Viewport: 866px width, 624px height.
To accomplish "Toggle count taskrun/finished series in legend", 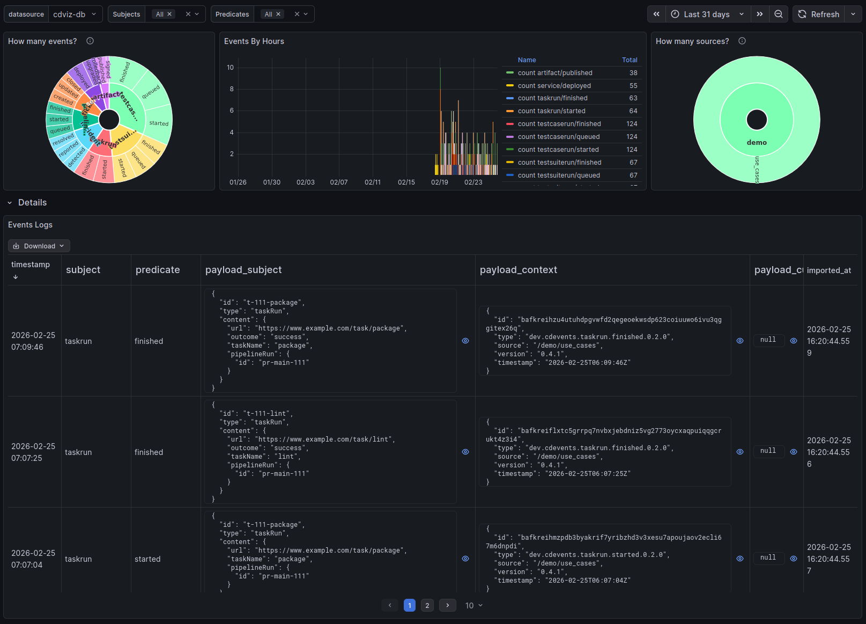I will [x=553, y=98].
